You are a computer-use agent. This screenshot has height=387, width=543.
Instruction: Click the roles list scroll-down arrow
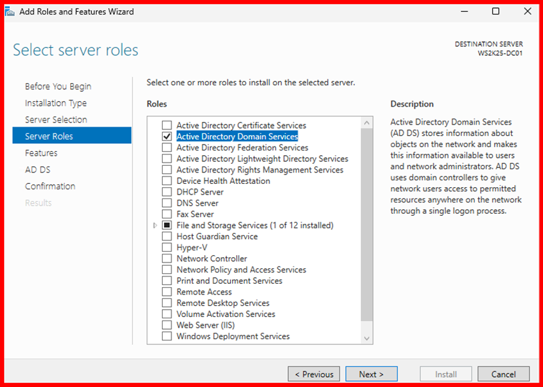tap(366, 338)
